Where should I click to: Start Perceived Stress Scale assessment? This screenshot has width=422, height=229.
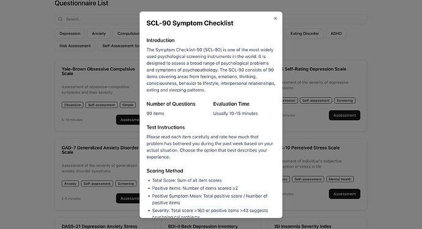pyautogui.click(x=344, y=194)
